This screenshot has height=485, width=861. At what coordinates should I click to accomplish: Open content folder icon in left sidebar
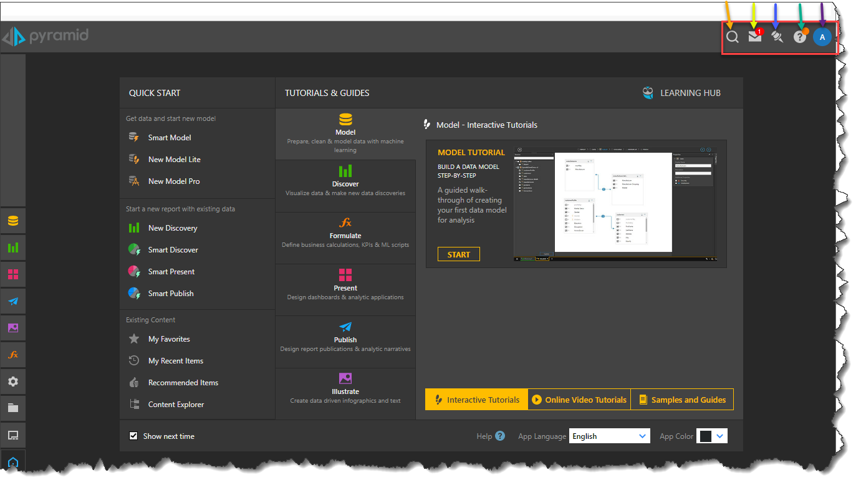(x=13, y=408)
